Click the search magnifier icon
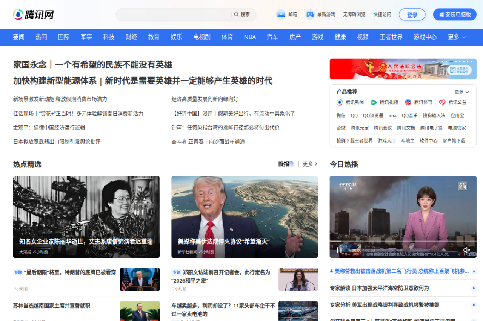 pos(236,14)
